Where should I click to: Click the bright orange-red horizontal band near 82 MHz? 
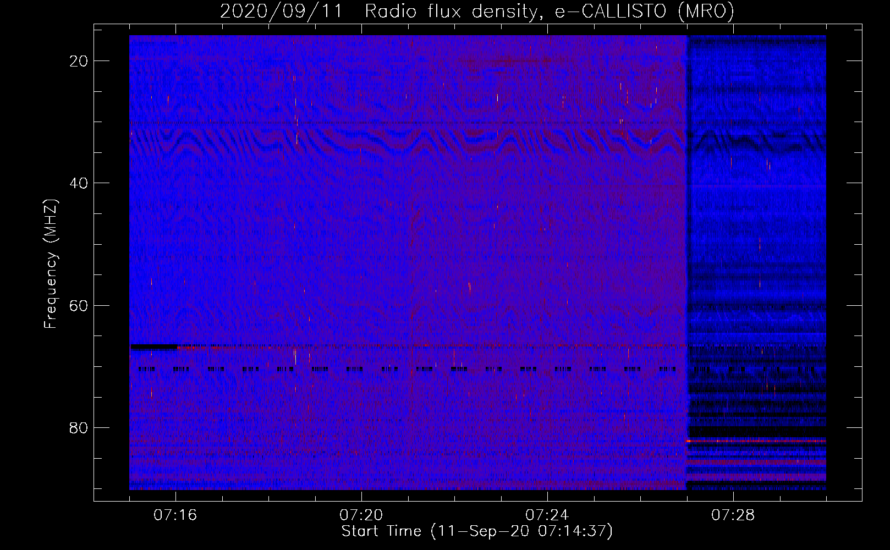756,441
